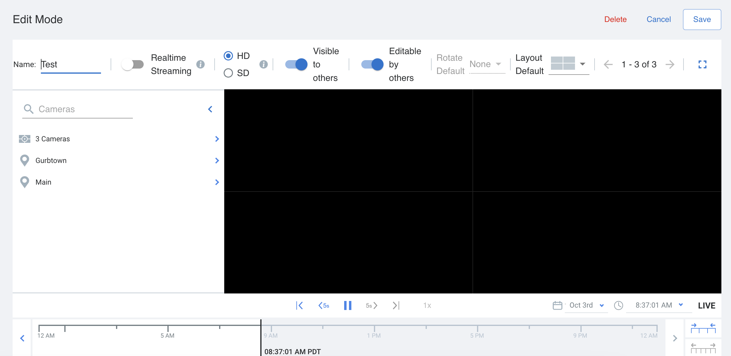Zoom in the timeline scale
Screen dimensions: 731x356
pos(703,328)
